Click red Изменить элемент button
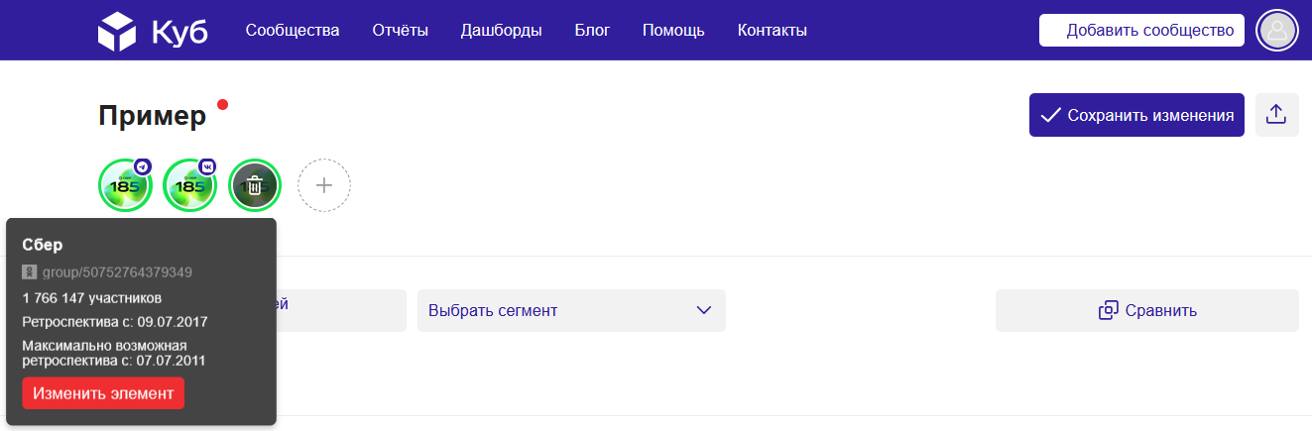This screenshot has height=431, width=1312. click(x=103, y=393)
